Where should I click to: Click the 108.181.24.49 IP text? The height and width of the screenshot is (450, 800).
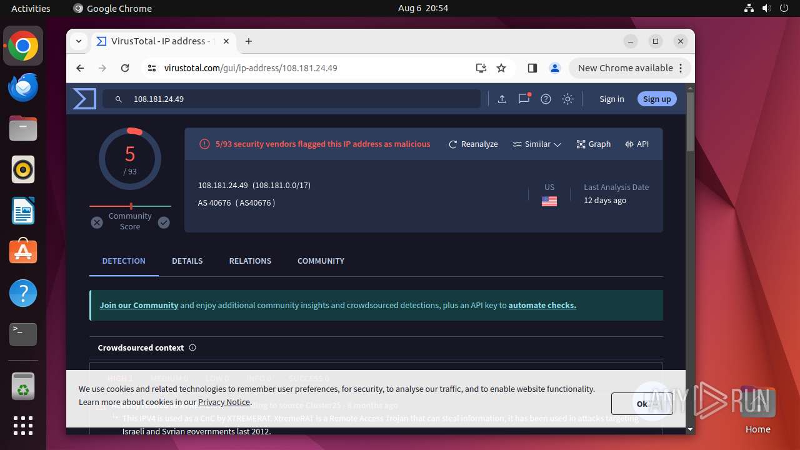[223, 185]
